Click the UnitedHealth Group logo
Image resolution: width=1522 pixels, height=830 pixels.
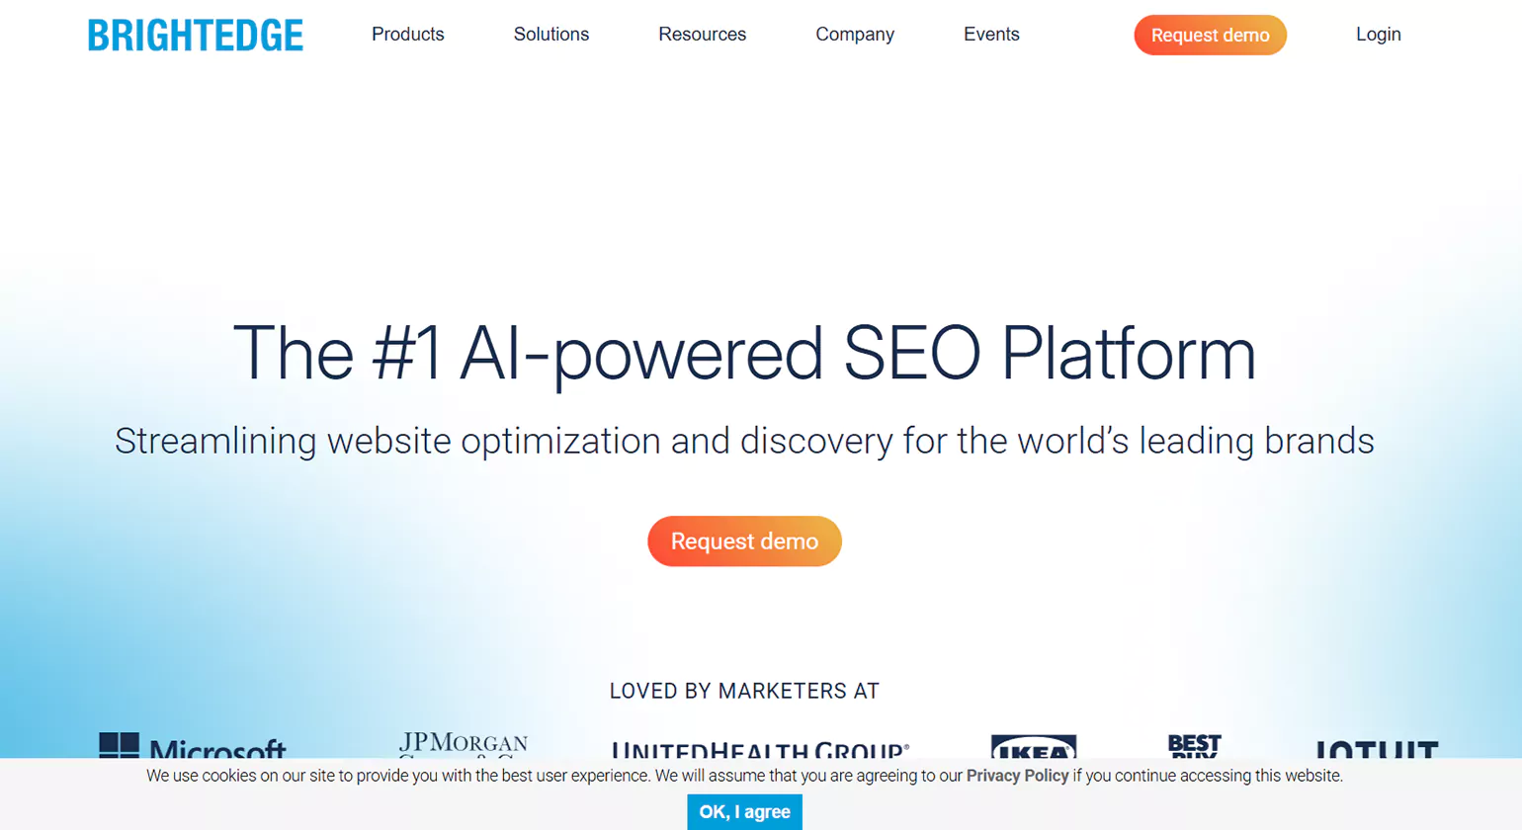point(759,749)
